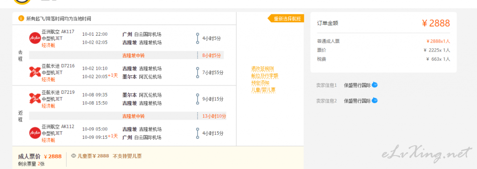477x169 pixels.
Task: Open the chat bubble next to 卖家信息1
Action: point(375,85)
